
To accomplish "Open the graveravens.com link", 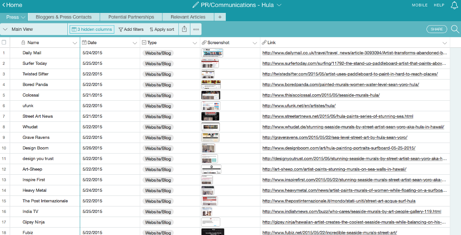I will (335, 138).
